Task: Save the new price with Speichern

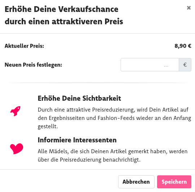Action: [174, 182]
